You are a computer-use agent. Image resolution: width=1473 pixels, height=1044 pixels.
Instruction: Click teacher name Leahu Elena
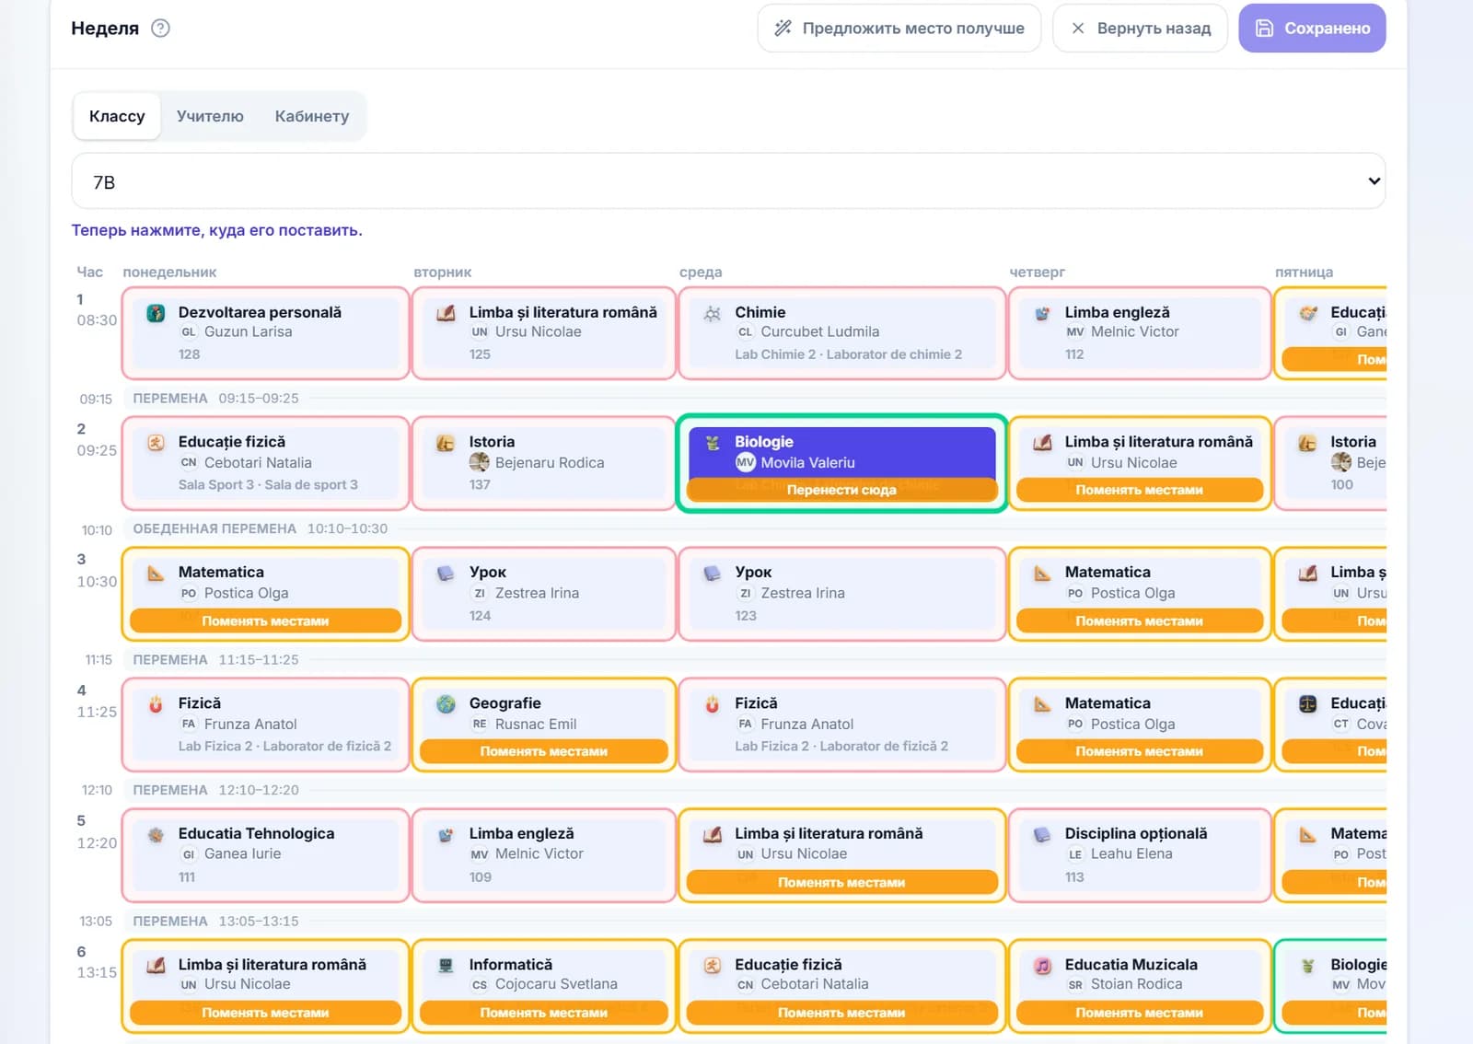(1131, 853)
